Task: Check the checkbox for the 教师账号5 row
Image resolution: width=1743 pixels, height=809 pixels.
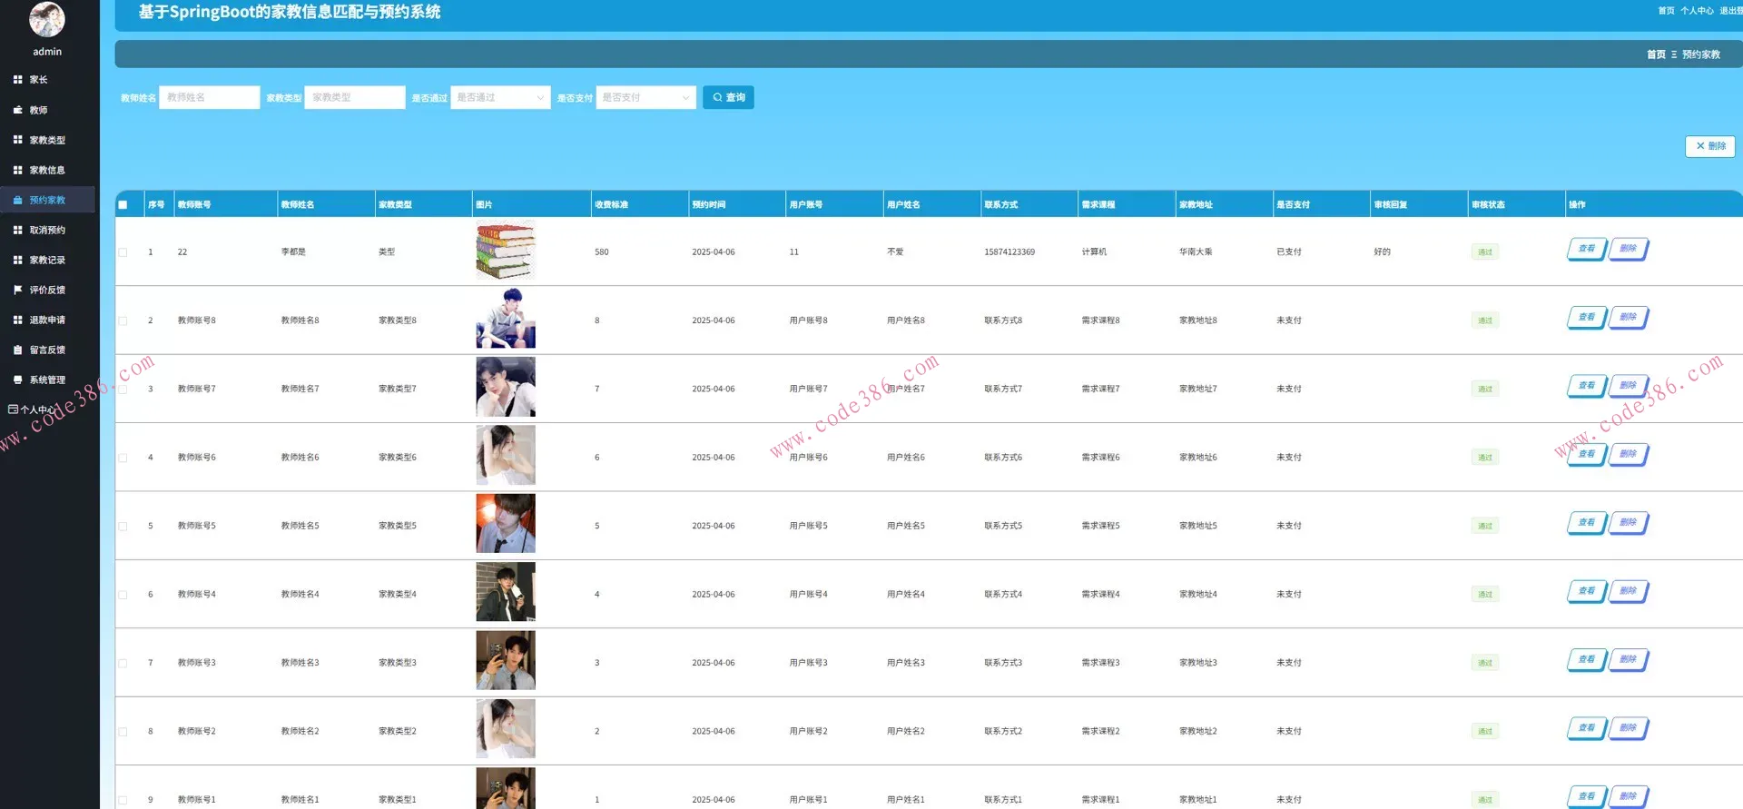Action: click(123, 526)
